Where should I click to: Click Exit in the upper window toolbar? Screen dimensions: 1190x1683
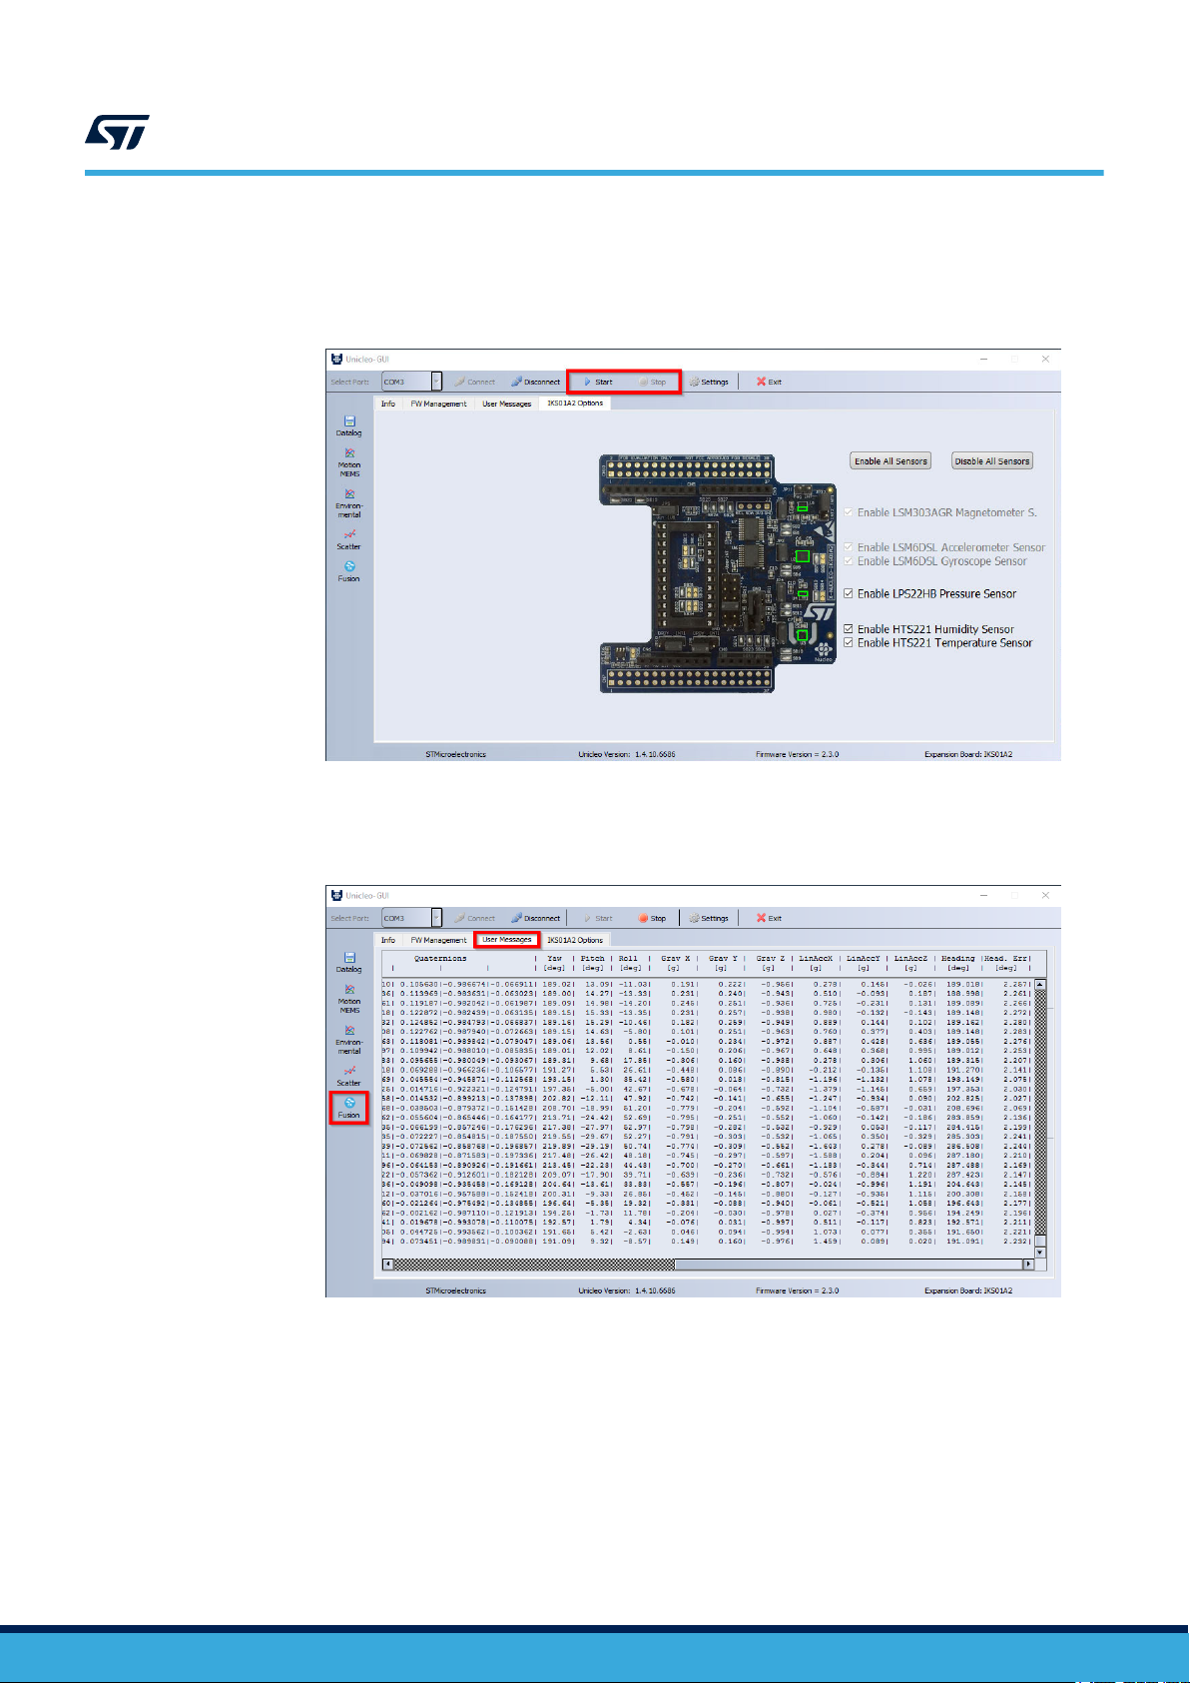(x=769, y=382)
